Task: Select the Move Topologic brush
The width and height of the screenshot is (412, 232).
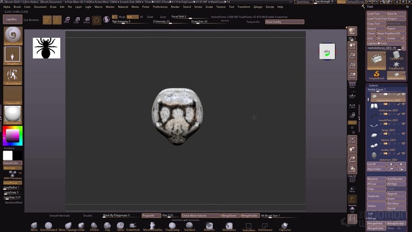Action: point(68,226)
